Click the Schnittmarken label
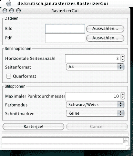The image size is (133, 156). 20,114
